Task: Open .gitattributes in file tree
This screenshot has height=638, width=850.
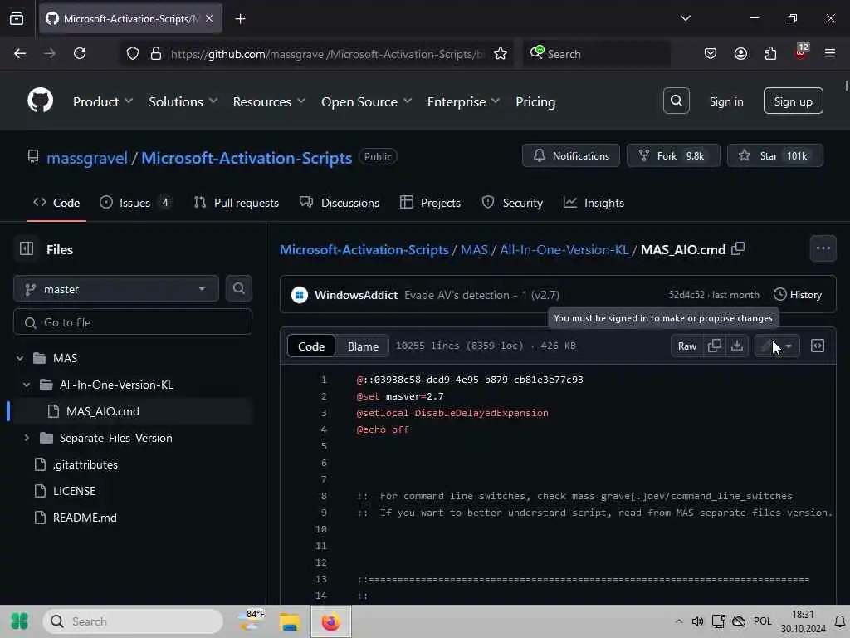Action: (85, 464)
